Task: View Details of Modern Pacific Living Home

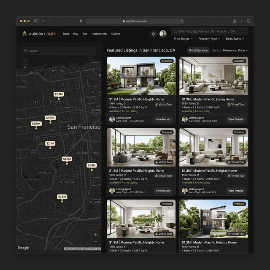Action: (x=235, y=119)
